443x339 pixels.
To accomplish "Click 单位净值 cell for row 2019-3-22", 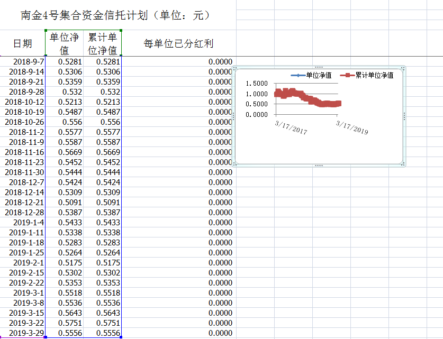I will coord(65,323).
